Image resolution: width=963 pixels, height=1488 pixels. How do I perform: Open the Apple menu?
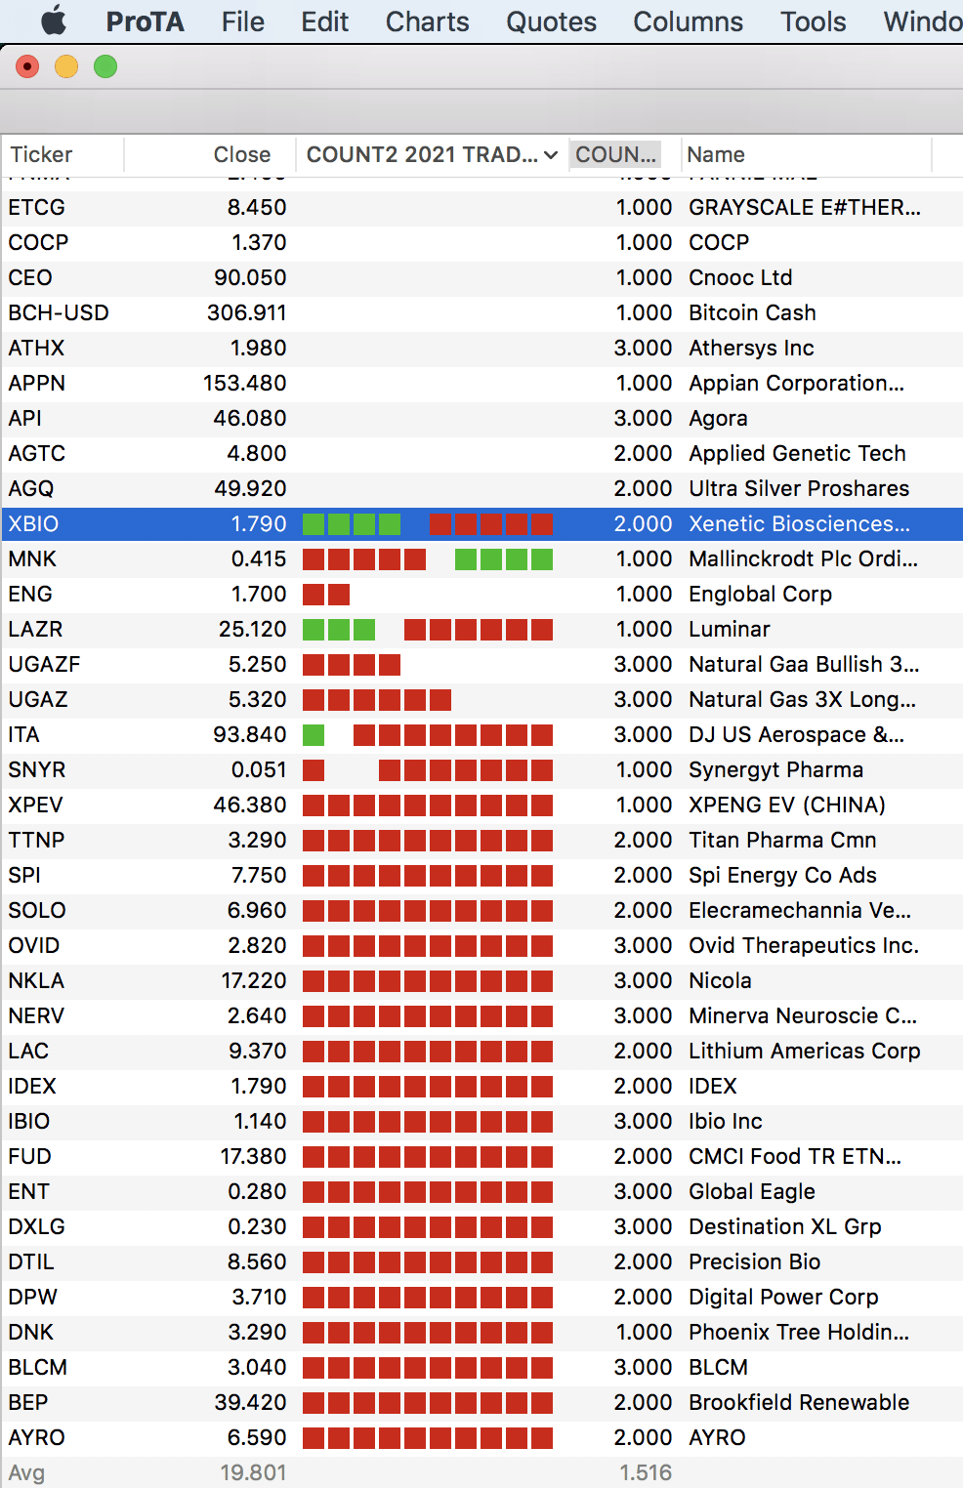click(54, 21)
